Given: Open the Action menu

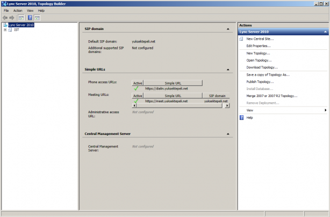Looking at the screenshot, I should coord(18,11).
